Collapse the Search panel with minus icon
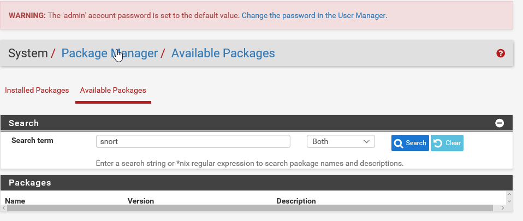The width and height of the screenshot is (523, 221). (500, 123)
